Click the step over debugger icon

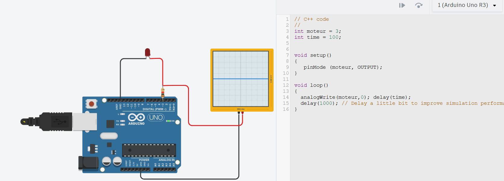point(419,5)
